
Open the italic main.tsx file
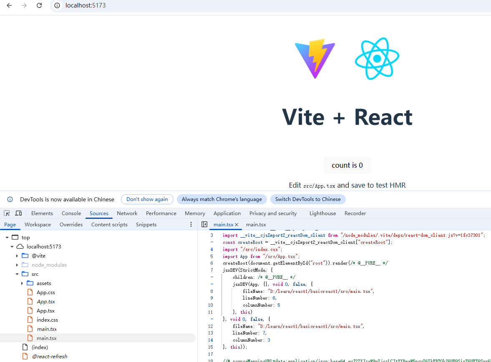tap(47, 329)
